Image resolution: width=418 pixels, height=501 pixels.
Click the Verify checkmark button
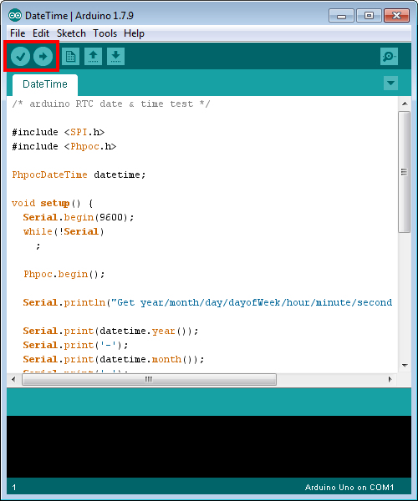[x=20, y=57]
